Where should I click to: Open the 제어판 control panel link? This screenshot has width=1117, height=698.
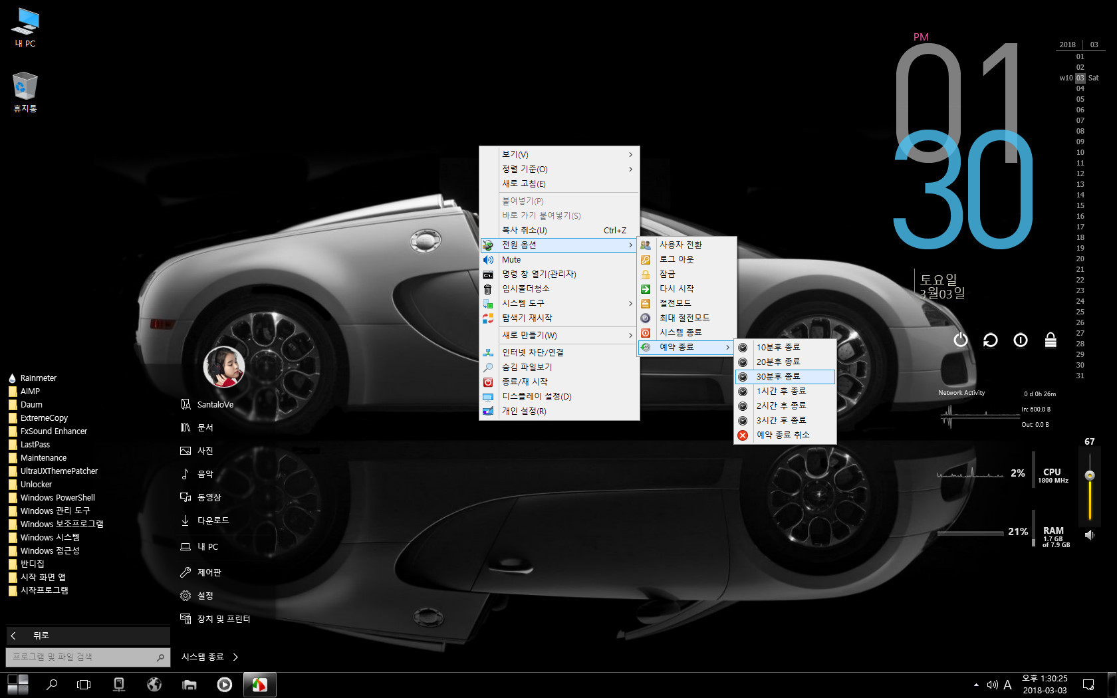[x=201, y=572]
